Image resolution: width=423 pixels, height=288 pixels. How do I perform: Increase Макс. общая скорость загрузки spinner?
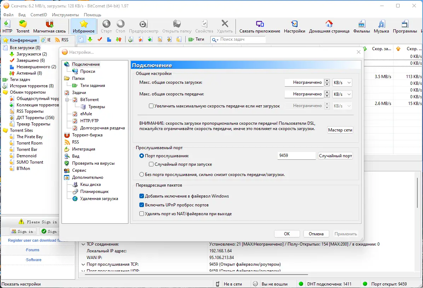pyautogui.click(x=327, y=81)
